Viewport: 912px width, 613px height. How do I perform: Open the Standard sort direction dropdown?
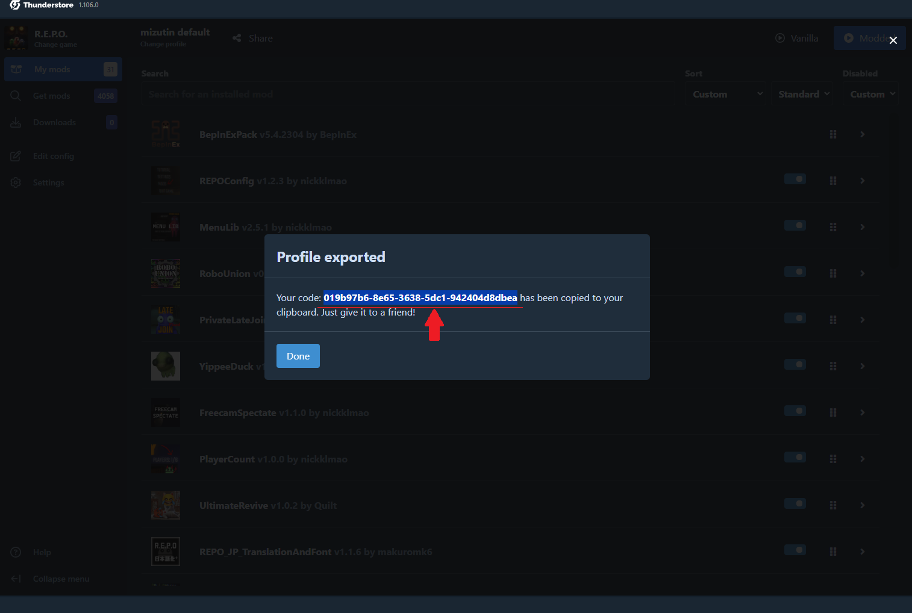tap(803, 94)
